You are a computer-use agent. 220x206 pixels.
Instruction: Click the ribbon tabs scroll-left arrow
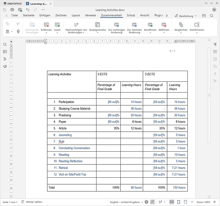point(6,16)
